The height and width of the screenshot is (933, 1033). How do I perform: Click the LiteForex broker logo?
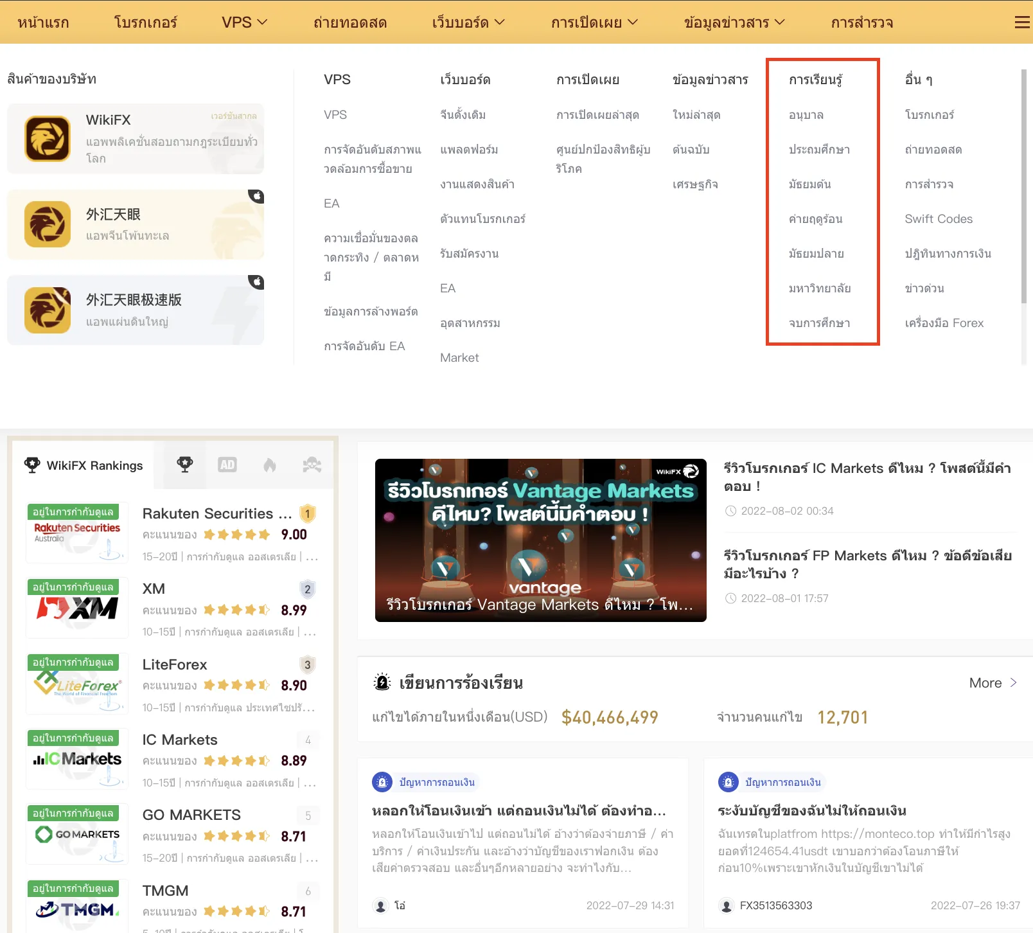[77, 684]
